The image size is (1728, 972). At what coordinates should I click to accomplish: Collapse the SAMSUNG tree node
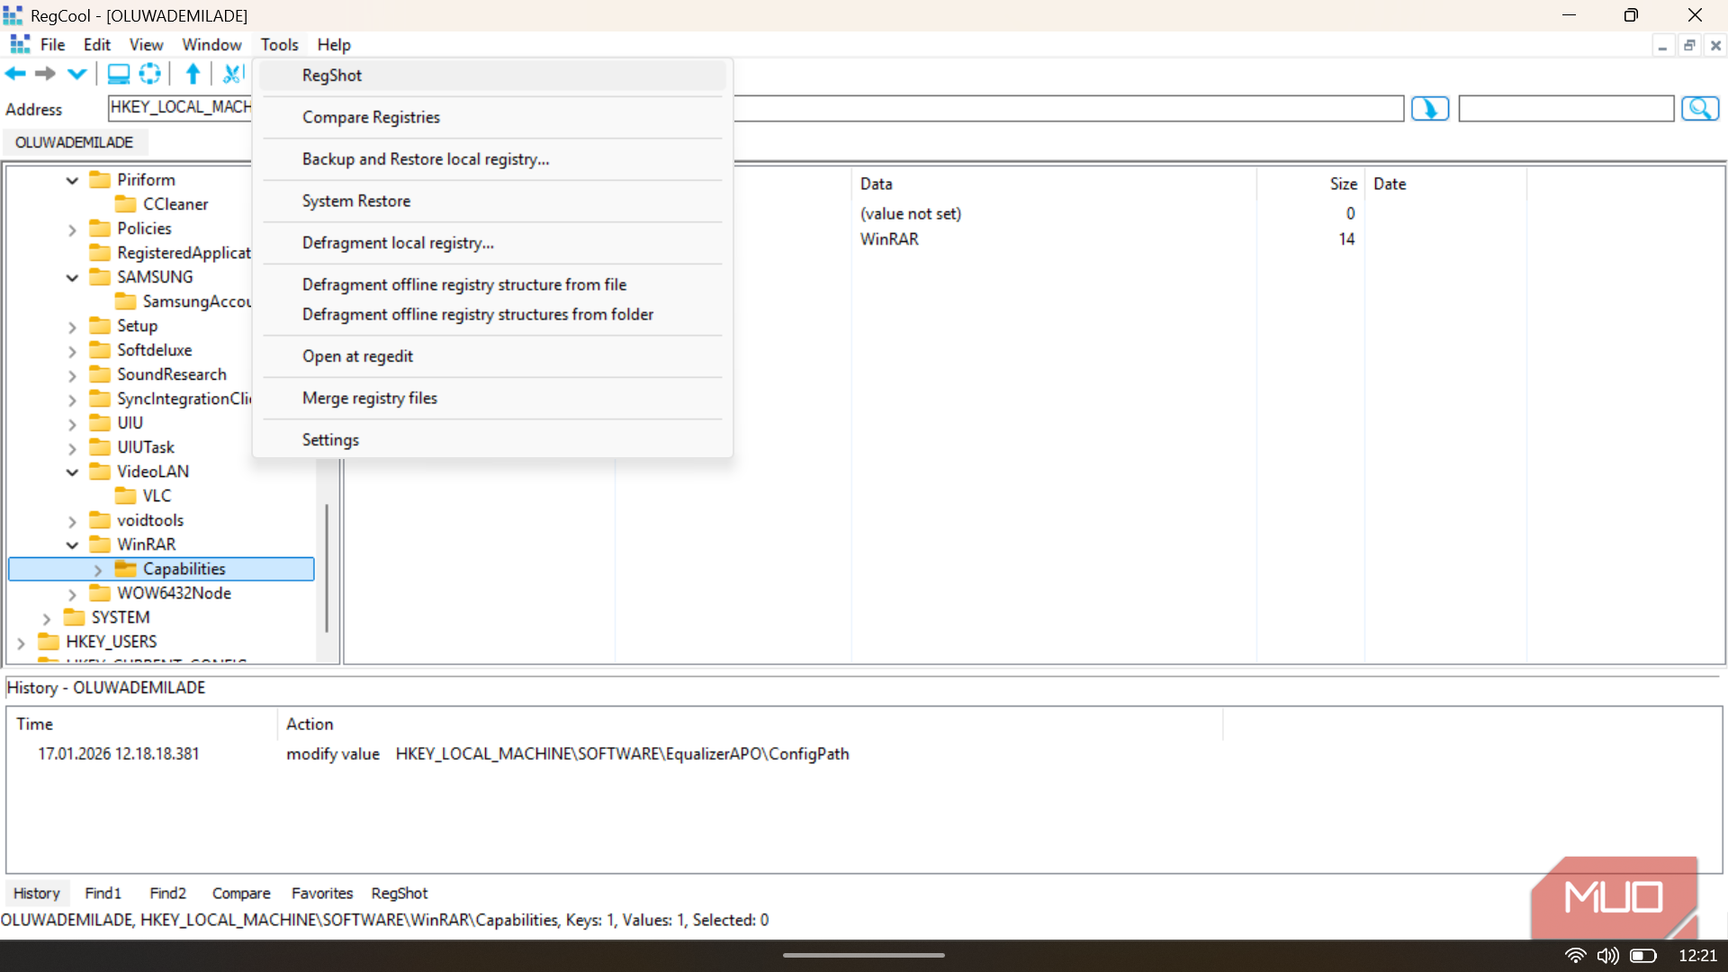[72, 278]
